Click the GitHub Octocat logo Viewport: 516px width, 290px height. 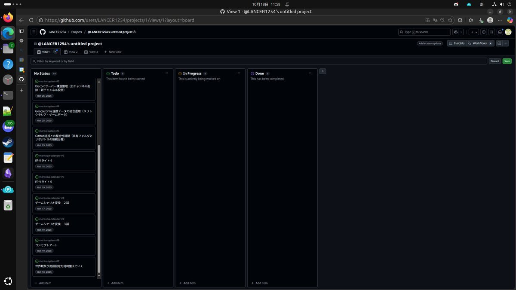pyautogui.click(x=43, y=32)
